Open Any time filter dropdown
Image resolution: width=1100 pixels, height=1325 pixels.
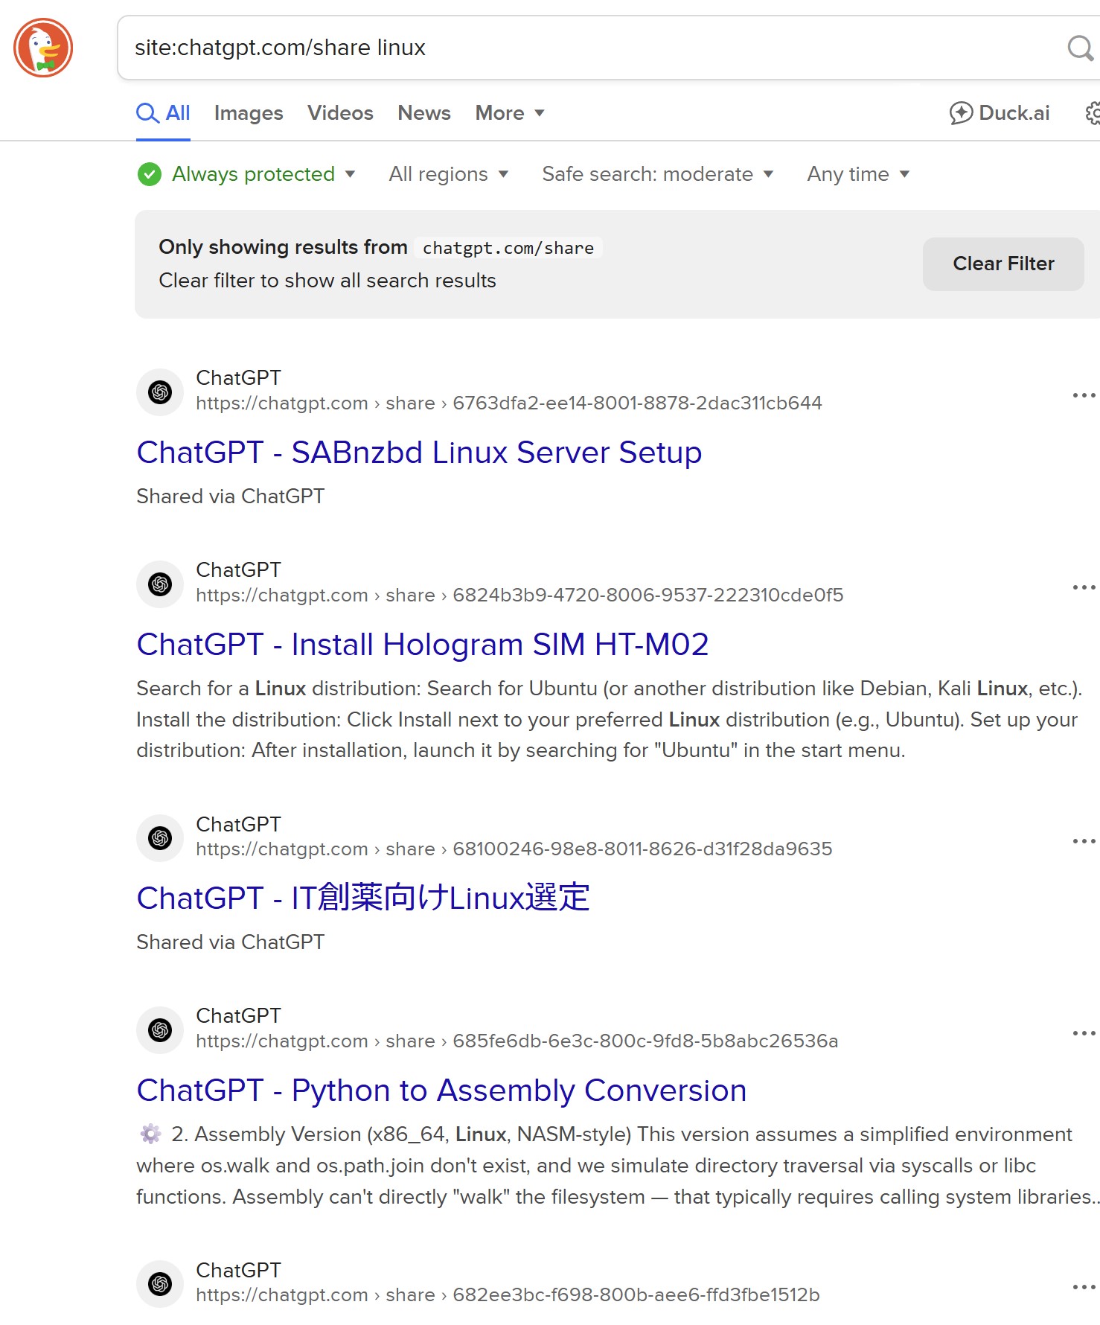tap(859, 174)
